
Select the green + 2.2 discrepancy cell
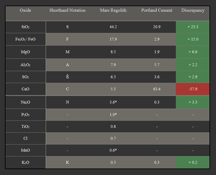[193, 65]
